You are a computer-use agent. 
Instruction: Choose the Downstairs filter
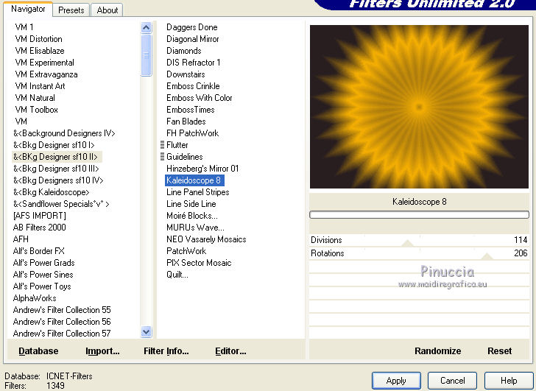point(186,74)
